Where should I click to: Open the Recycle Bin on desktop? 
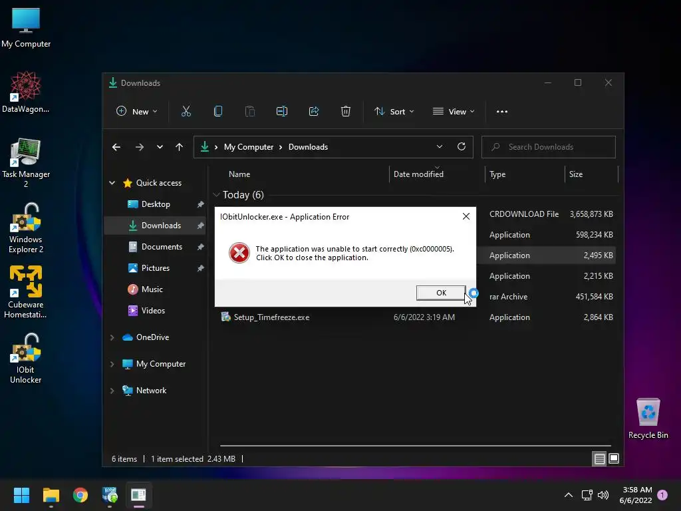pos(648,419)
